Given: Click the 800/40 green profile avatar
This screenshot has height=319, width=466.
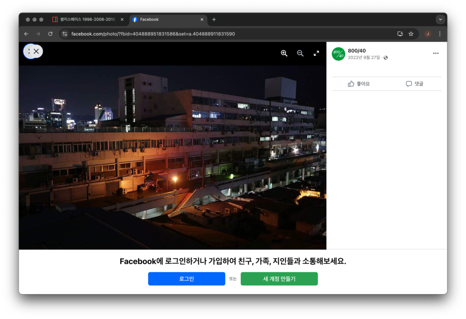Looking at the screenshot, I should coord(338,54).
